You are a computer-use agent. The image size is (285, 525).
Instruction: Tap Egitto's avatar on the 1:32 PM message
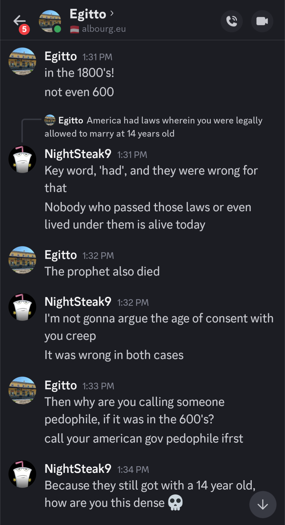tap(22, 260)
